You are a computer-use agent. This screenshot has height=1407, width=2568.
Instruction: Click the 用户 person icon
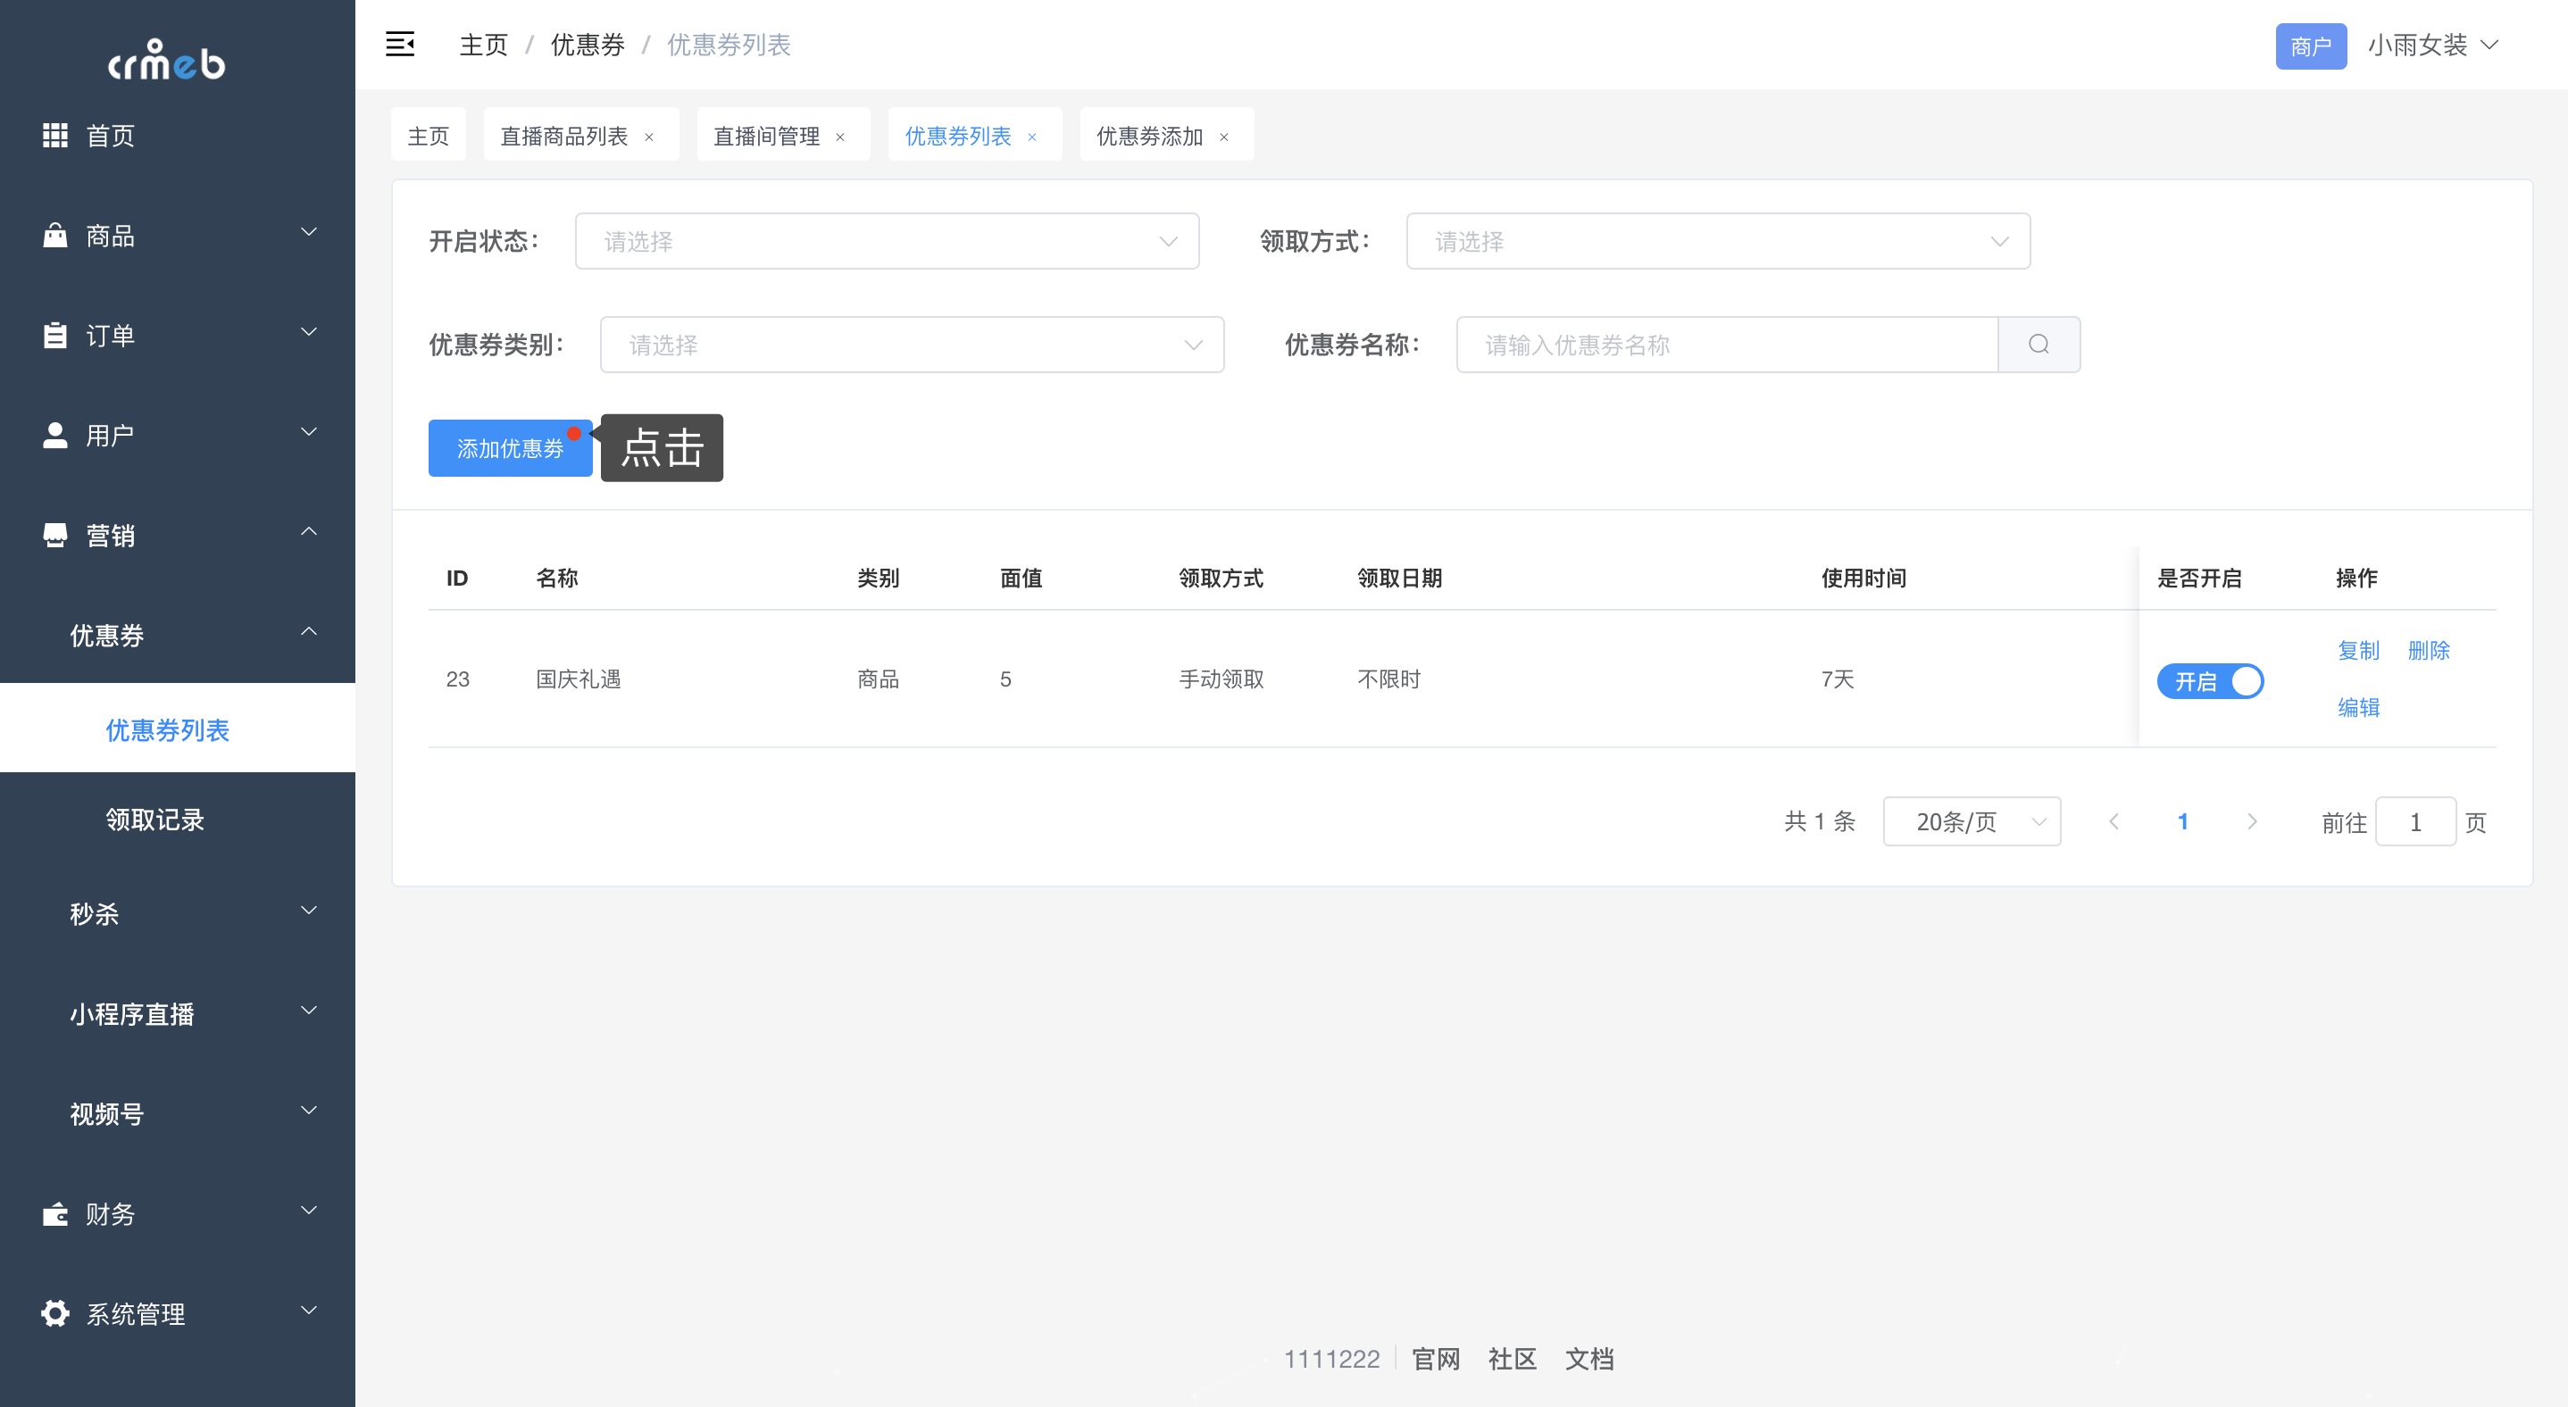[x=54, y=435]
